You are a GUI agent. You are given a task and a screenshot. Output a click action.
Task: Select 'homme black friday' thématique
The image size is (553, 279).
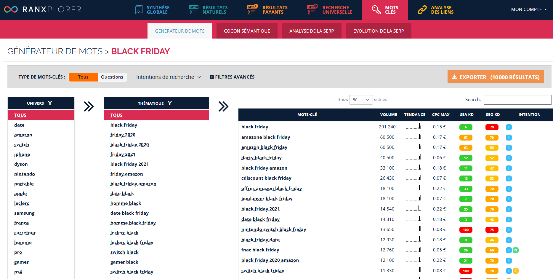(133, 223)
